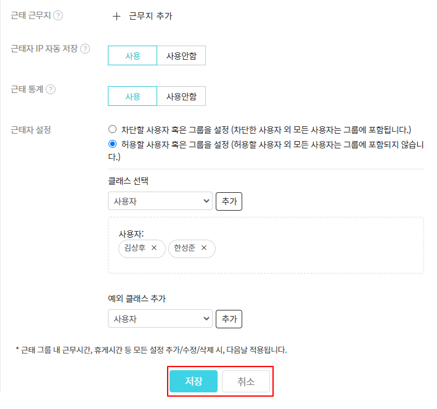Click help icon next to 근태 통계

[51, 89]
